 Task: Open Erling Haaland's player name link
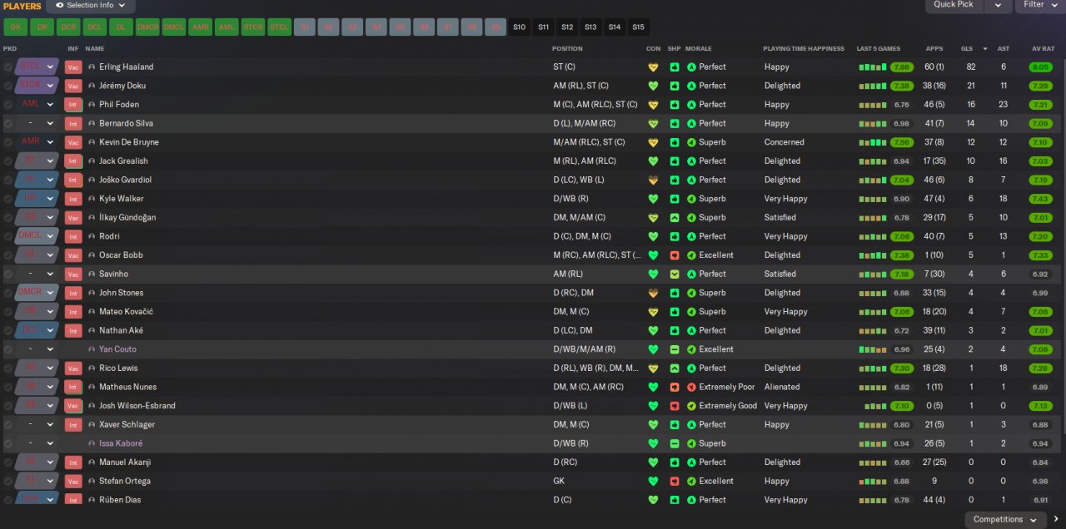[x=126, y=67]
